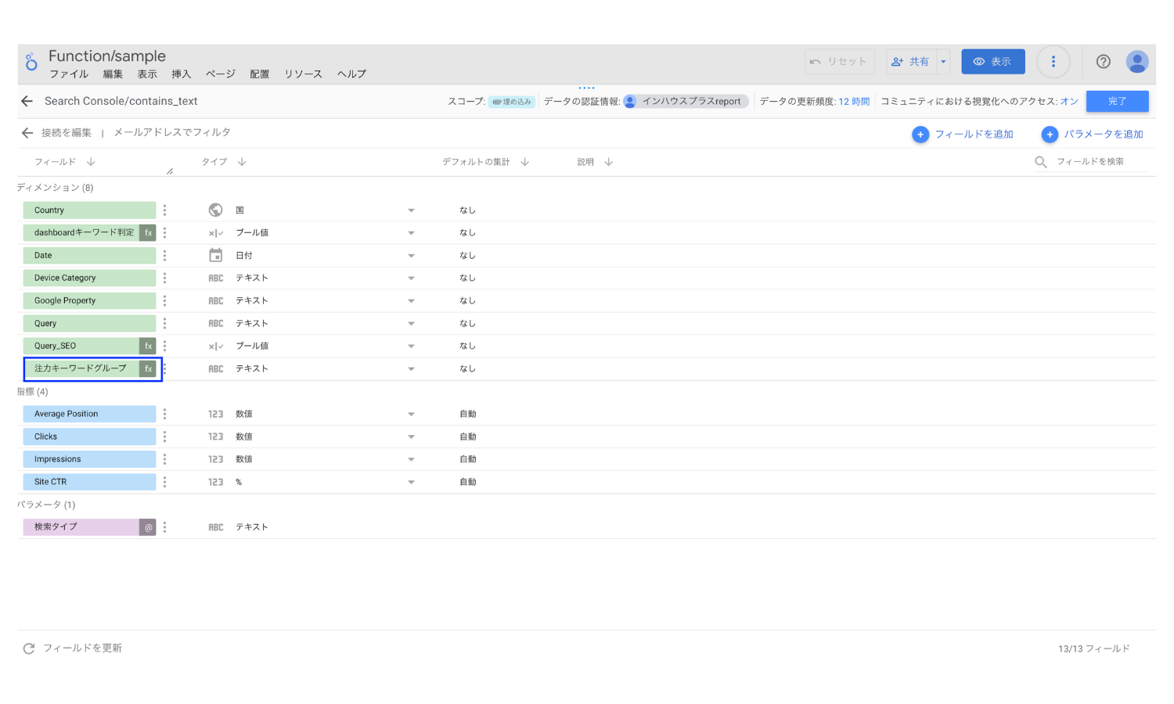Open the リソース menu
Screen dimensions: 1174x704
(303, 74)
